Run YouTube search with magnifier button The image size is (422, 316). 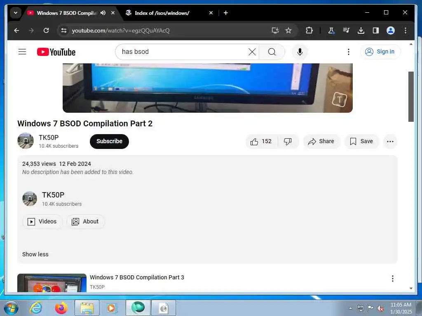click(272, 51)
